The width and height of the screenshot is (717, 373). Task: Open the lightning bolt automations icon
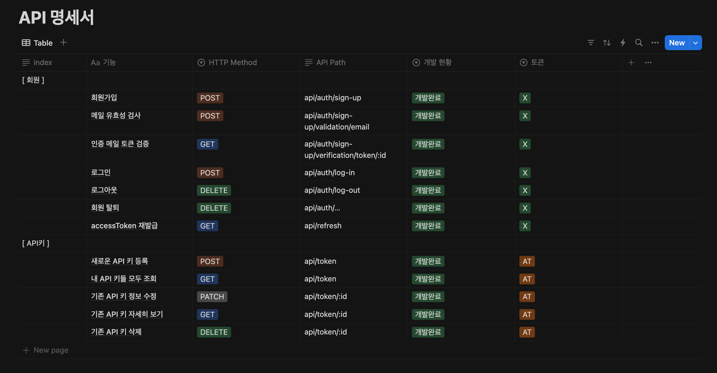pyautogui.click(x=623, y=43)
